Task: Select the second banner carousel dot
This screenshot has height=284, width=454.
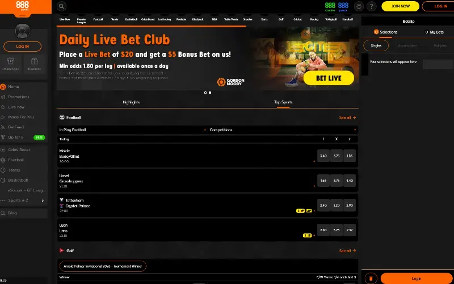Action: coord(210,92)
